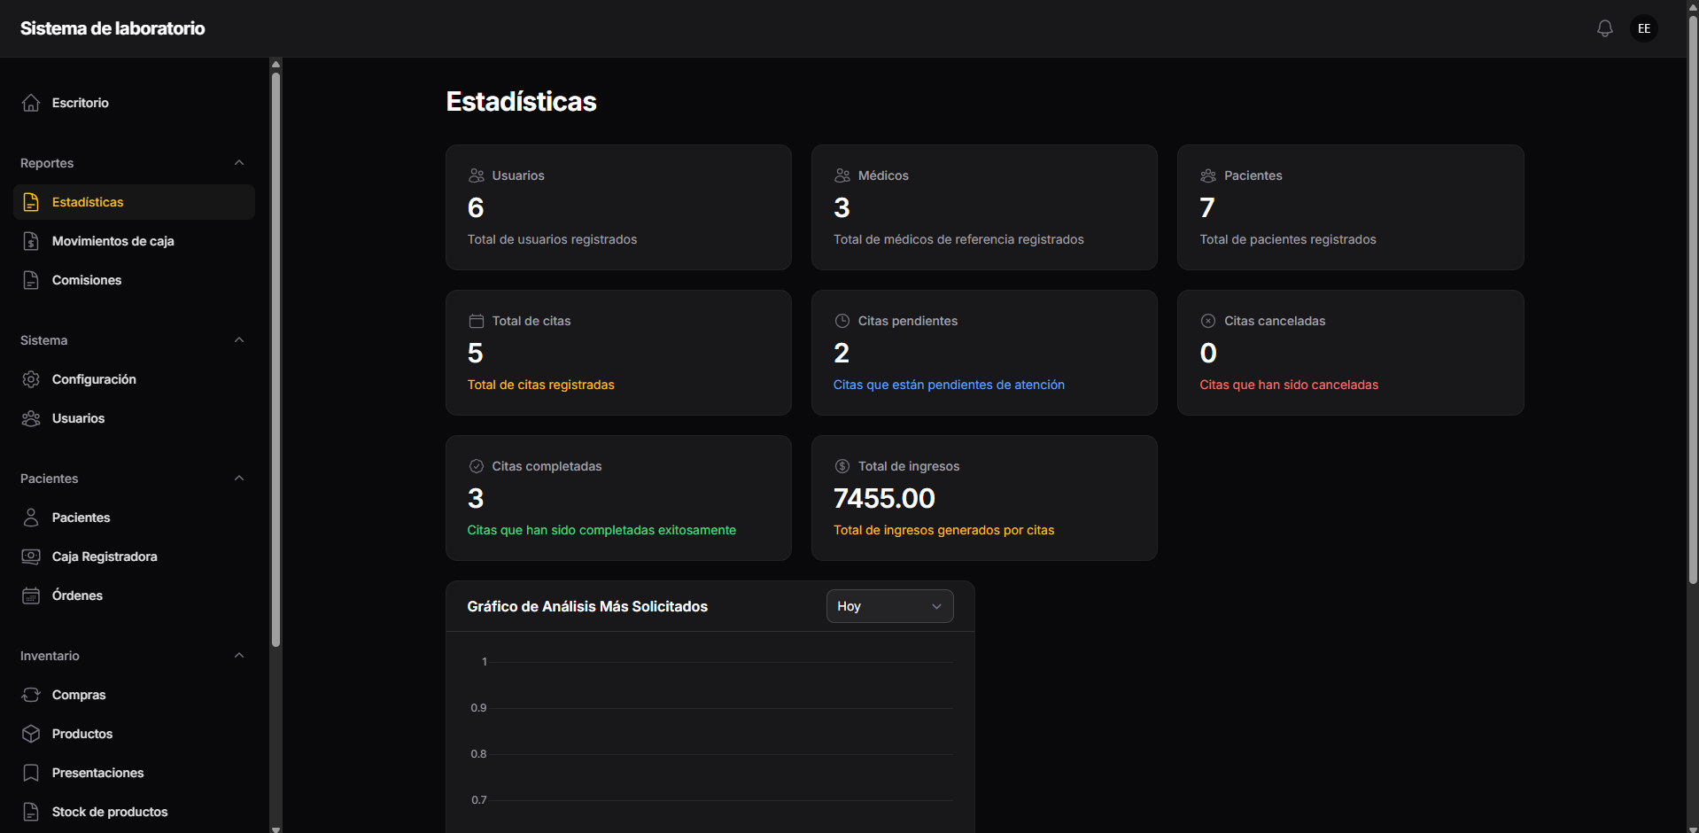Go to Movimientos de caja report
Screen dimensions: 1699x833
coord(112,241)
